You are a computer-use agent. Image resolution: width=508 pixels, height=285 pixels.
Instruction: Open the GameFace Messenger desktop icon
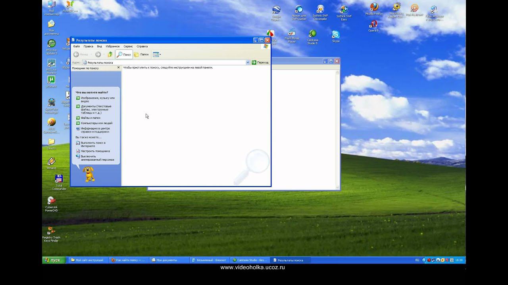[51, 105]
